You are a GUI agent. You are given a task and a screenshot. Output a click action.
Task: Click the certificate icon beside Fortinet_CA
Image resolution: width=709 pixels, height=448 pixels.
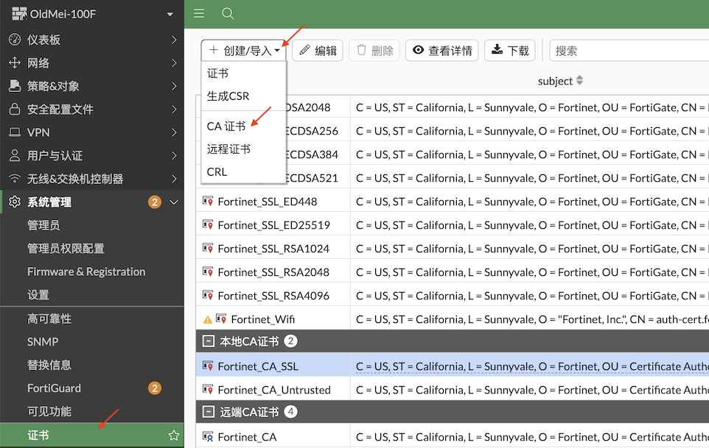coord(208,436)
